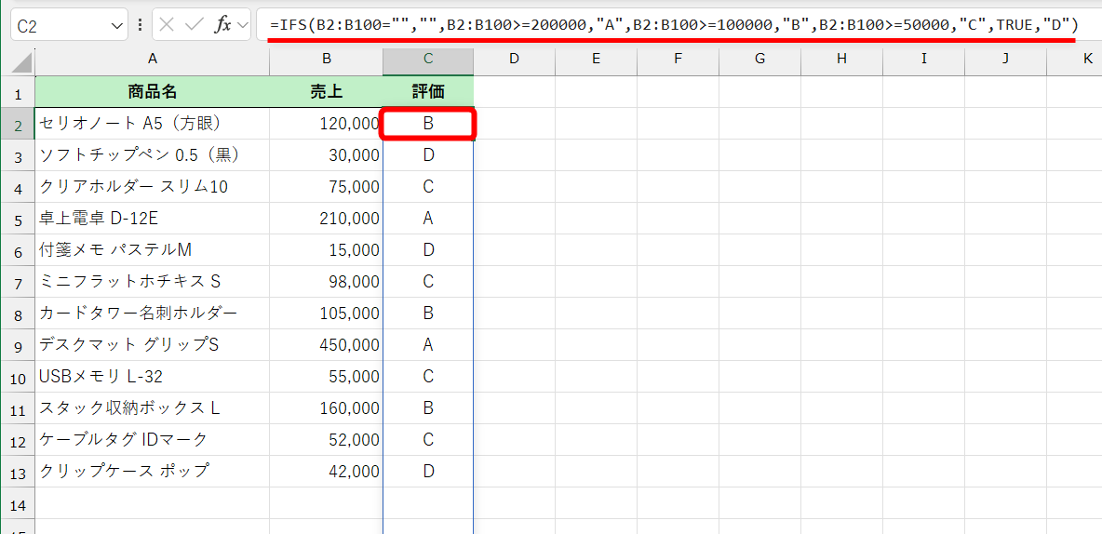
Task: Select column J header
Action: pyautogui.click(x=1005, y=60)
